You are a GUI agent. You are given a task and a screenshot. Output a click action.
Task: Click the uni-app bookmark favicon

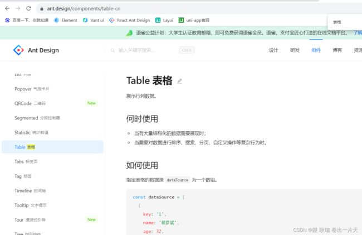pos(181,20)
